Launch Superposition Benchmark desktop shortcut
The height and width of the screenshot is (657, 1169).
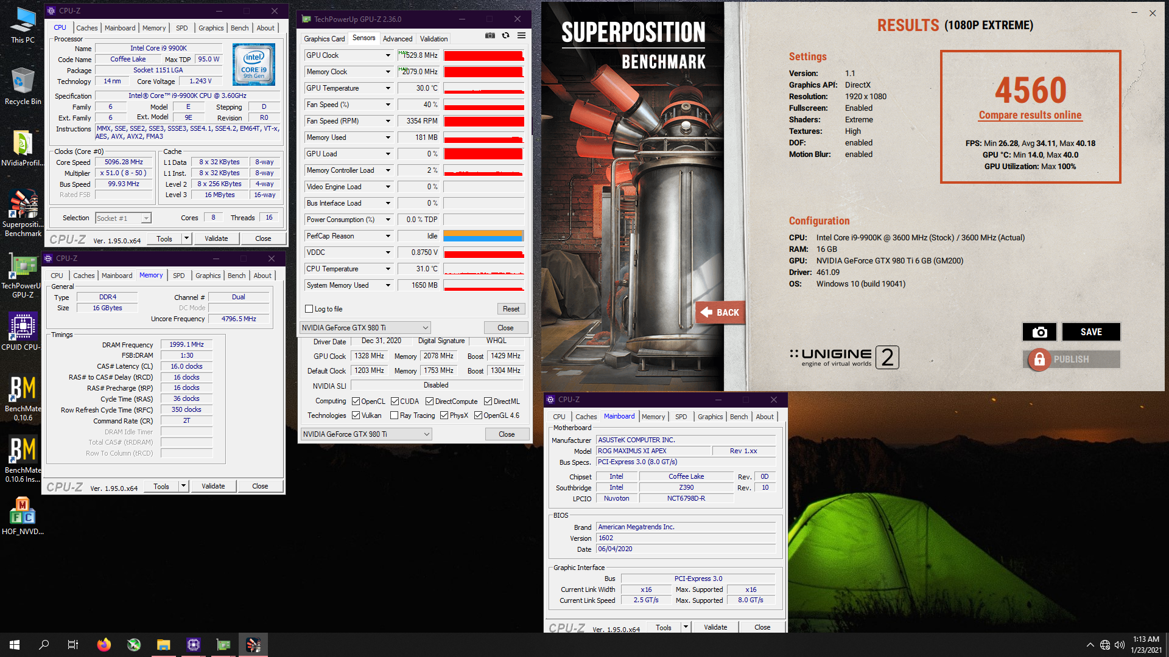click(23, 213)
